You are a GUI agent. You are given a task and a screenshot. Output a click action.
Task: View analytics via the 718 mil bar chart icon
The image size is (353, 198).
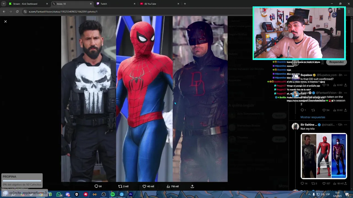(173, 186)
